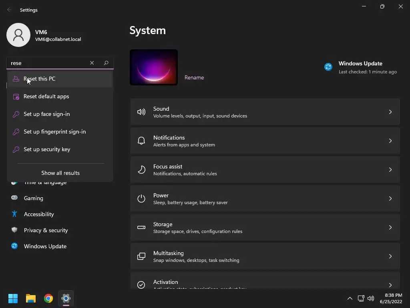The image size is (410, 308).
Task: Click VM6@collabnet.local account email
Action: [x=58, y=39]
